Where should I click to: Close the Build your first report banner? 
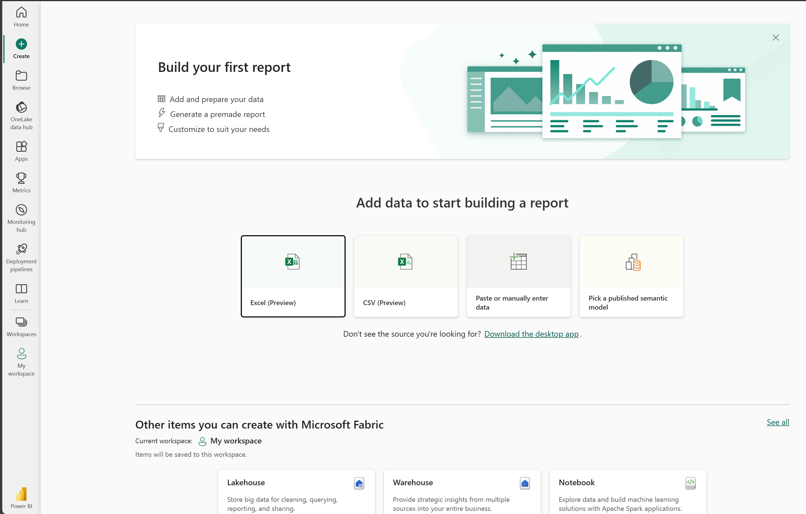(776, 37)
